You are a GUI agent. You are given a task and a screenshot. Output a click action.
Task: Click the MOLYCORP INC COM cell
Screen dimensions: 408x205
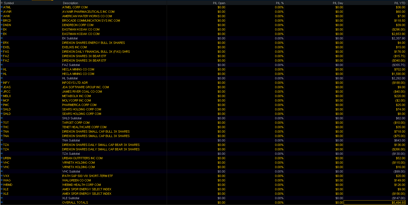[x=77, y=100]
